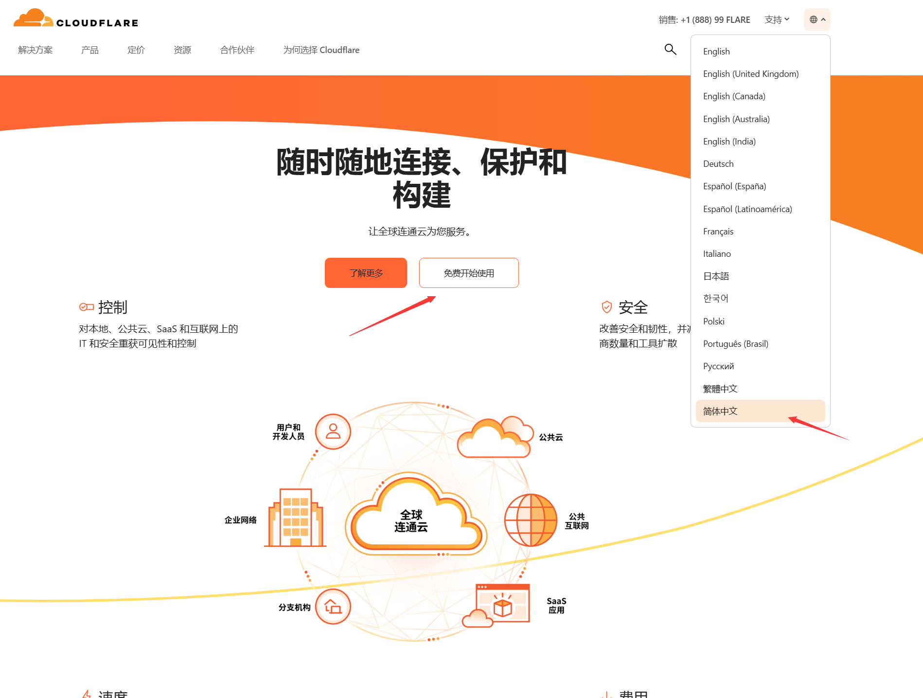This screenshot has width=923, height=698.
Task: Collapse the globe language selector
Action: point(817,19)
